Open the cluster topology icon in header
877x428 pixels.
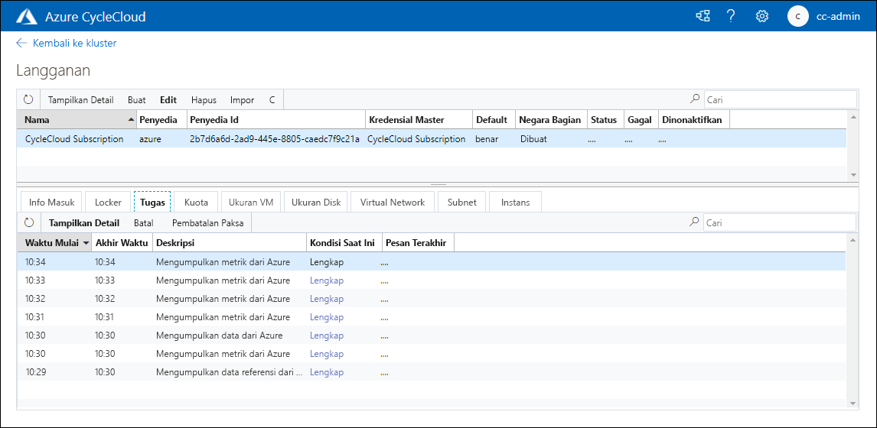pos(703,16)
